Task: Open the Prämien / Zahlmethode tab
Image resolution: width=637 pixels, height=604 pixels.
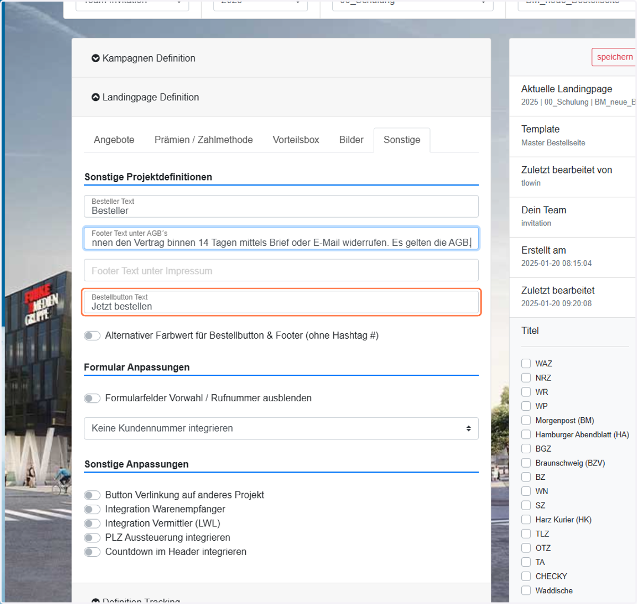Action: 203,140
